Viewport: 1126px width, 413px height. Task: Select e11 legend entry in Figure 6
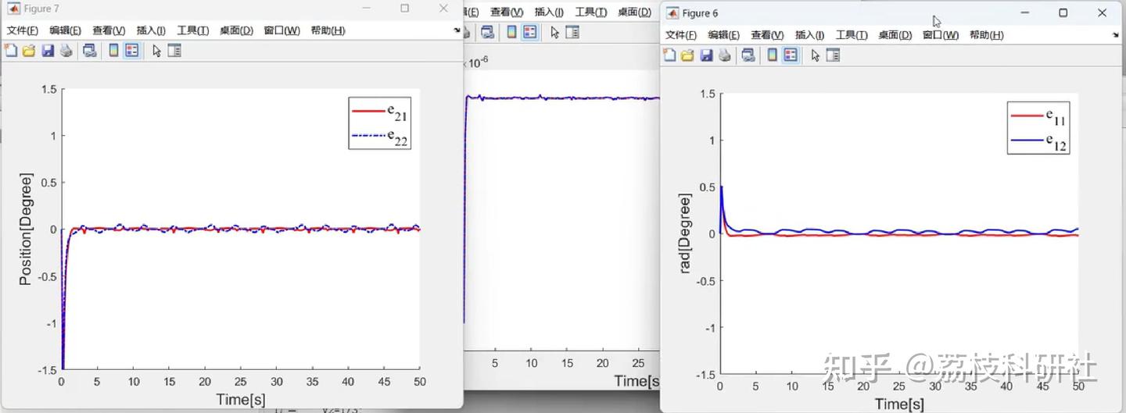point(1038,116)
